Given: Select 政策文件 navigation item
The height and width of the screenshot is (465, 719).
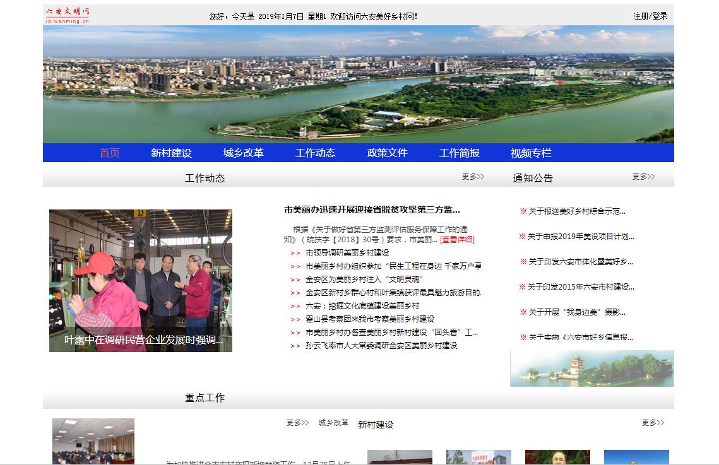Looking at the screenshot, I should [387, 153].
